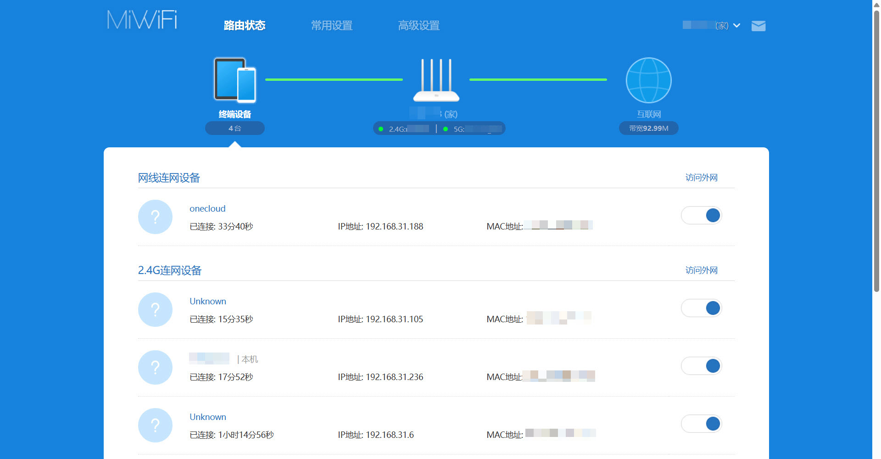Turn off internet access for 192.168.31.6
The image size is (881, 459).
(x=701, y=424)
